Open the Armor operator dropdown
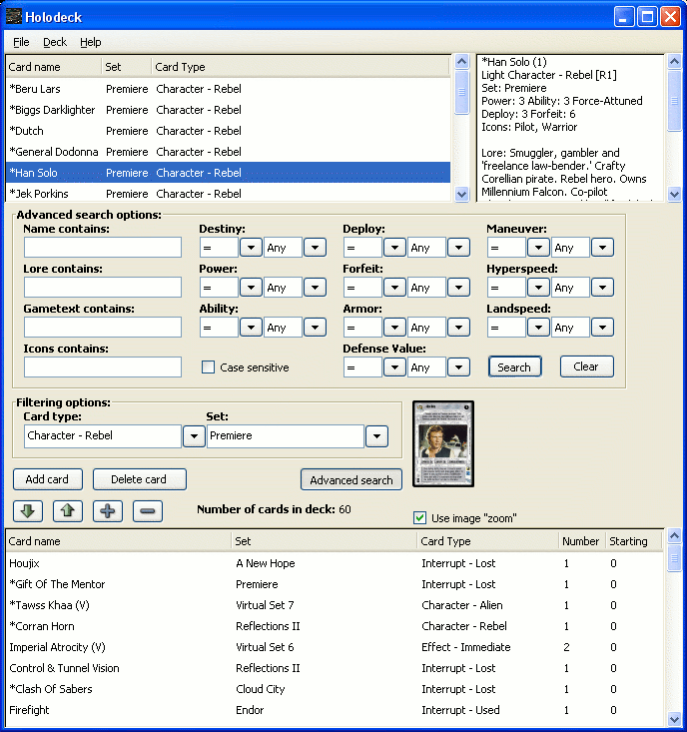The height and width of the screenshot is (732, 687). point(394,328)
